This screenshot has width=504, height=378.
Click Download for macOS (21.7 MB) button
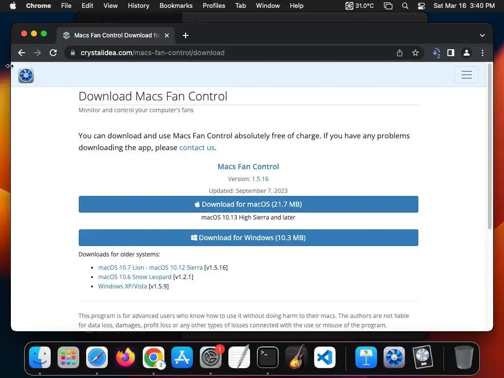point(248,204)
